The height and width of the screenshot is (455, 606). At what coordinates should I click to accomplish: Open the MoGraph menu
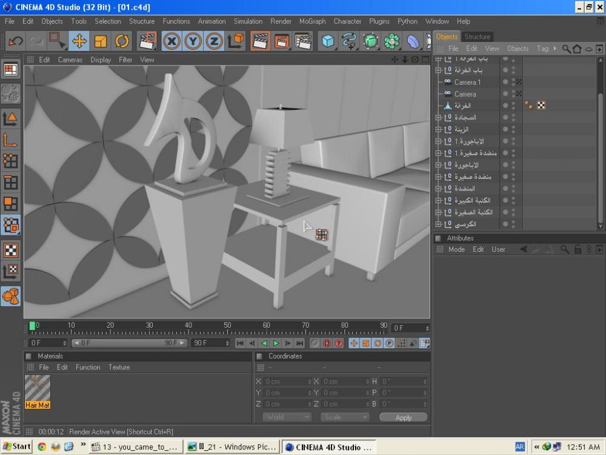(312, 21)
